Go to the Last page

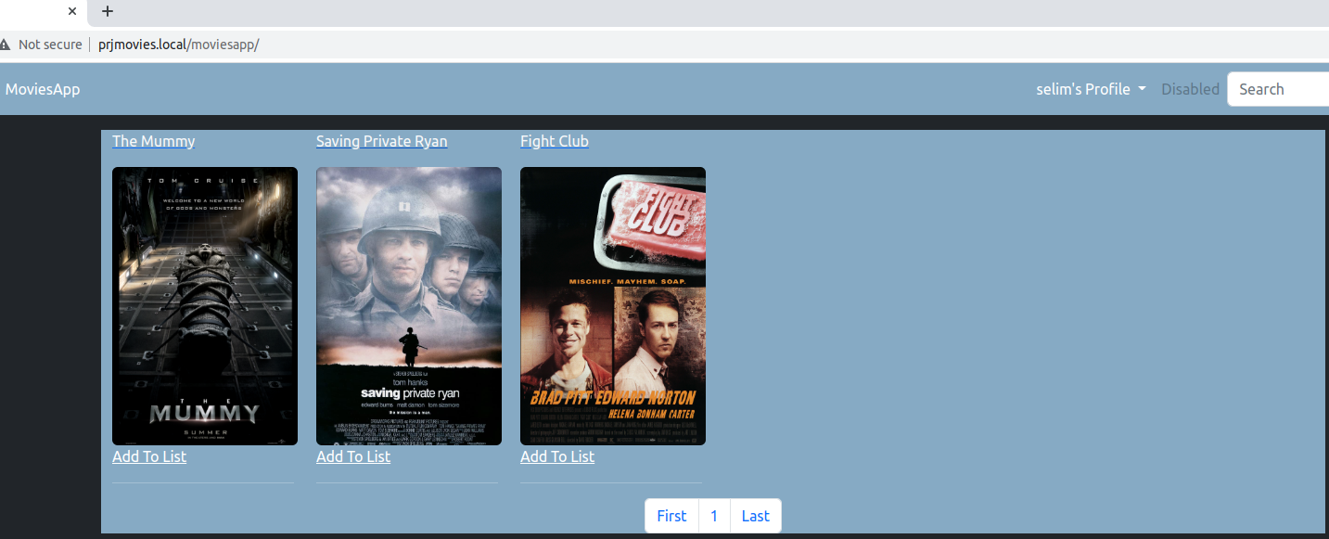point(756,516)
